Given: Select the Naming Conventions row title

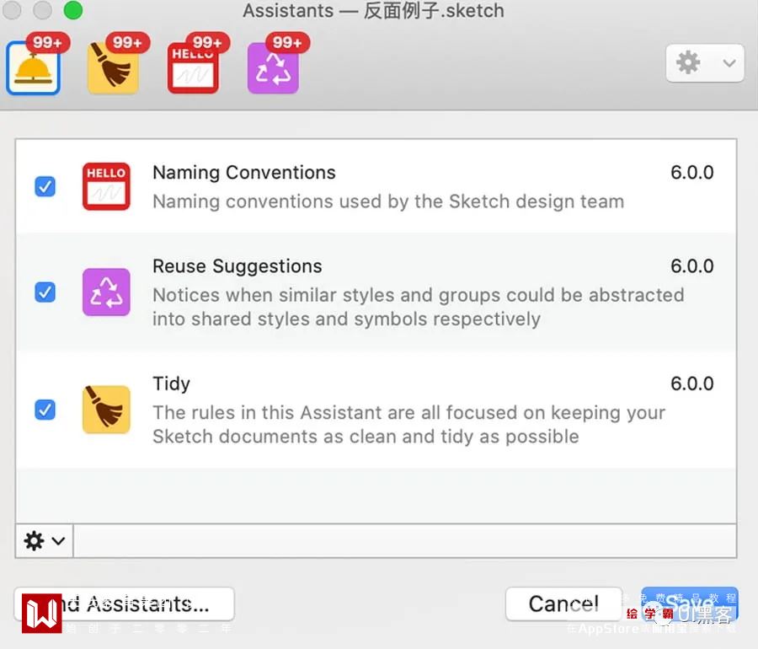Looking at the screenshot, I should [x=244, y=173].
